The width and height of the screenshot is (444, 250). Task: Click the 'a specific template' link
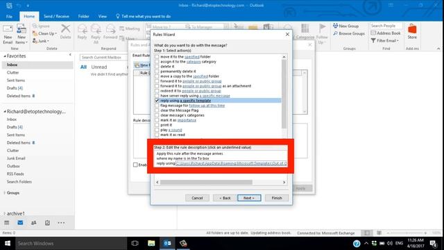tap(196, 100)
